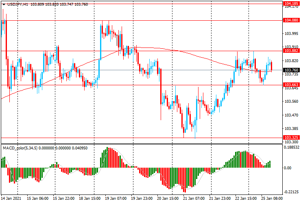
Task: Click the 21 Jan 23:00 time label
Action: tap(220, 199)
